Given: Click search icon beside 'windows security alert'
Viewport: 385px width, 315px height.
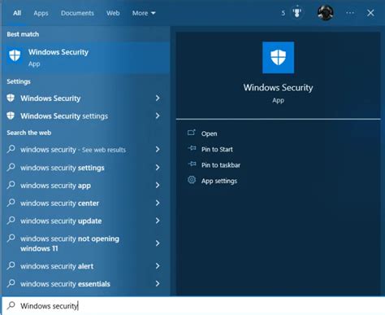Looking at the screenshot, I should pos(11,265).
